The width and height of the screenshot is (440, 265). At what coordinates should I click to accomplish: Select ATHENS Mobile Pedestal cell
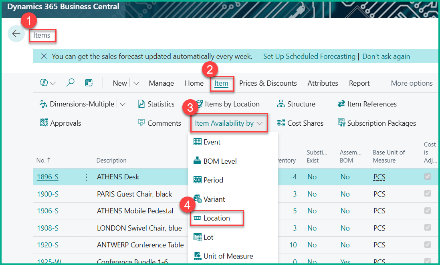coord(135,211)
